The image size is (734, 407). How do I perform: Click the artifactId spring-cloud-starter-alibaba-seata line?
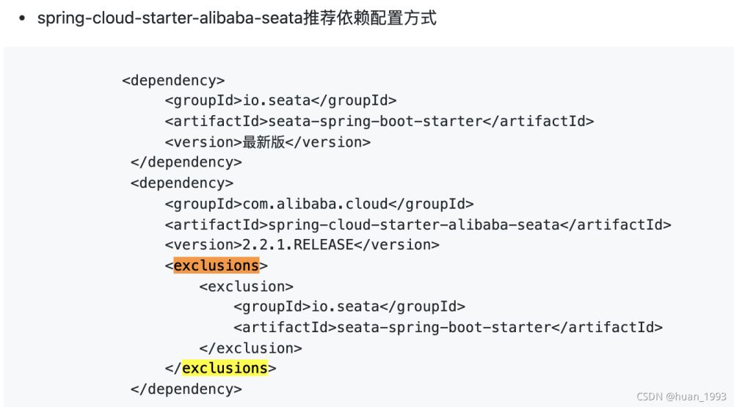tap(418, 224)
